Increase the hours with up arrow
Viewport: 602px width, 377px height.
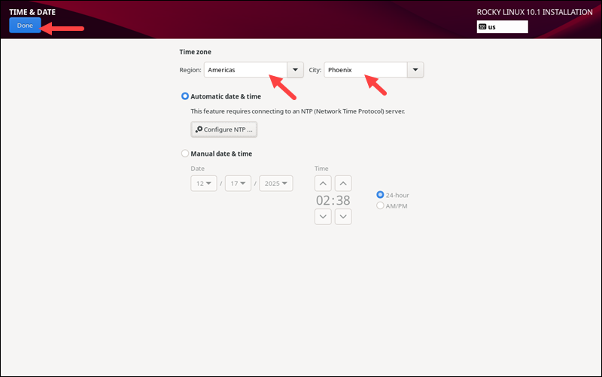323,184
